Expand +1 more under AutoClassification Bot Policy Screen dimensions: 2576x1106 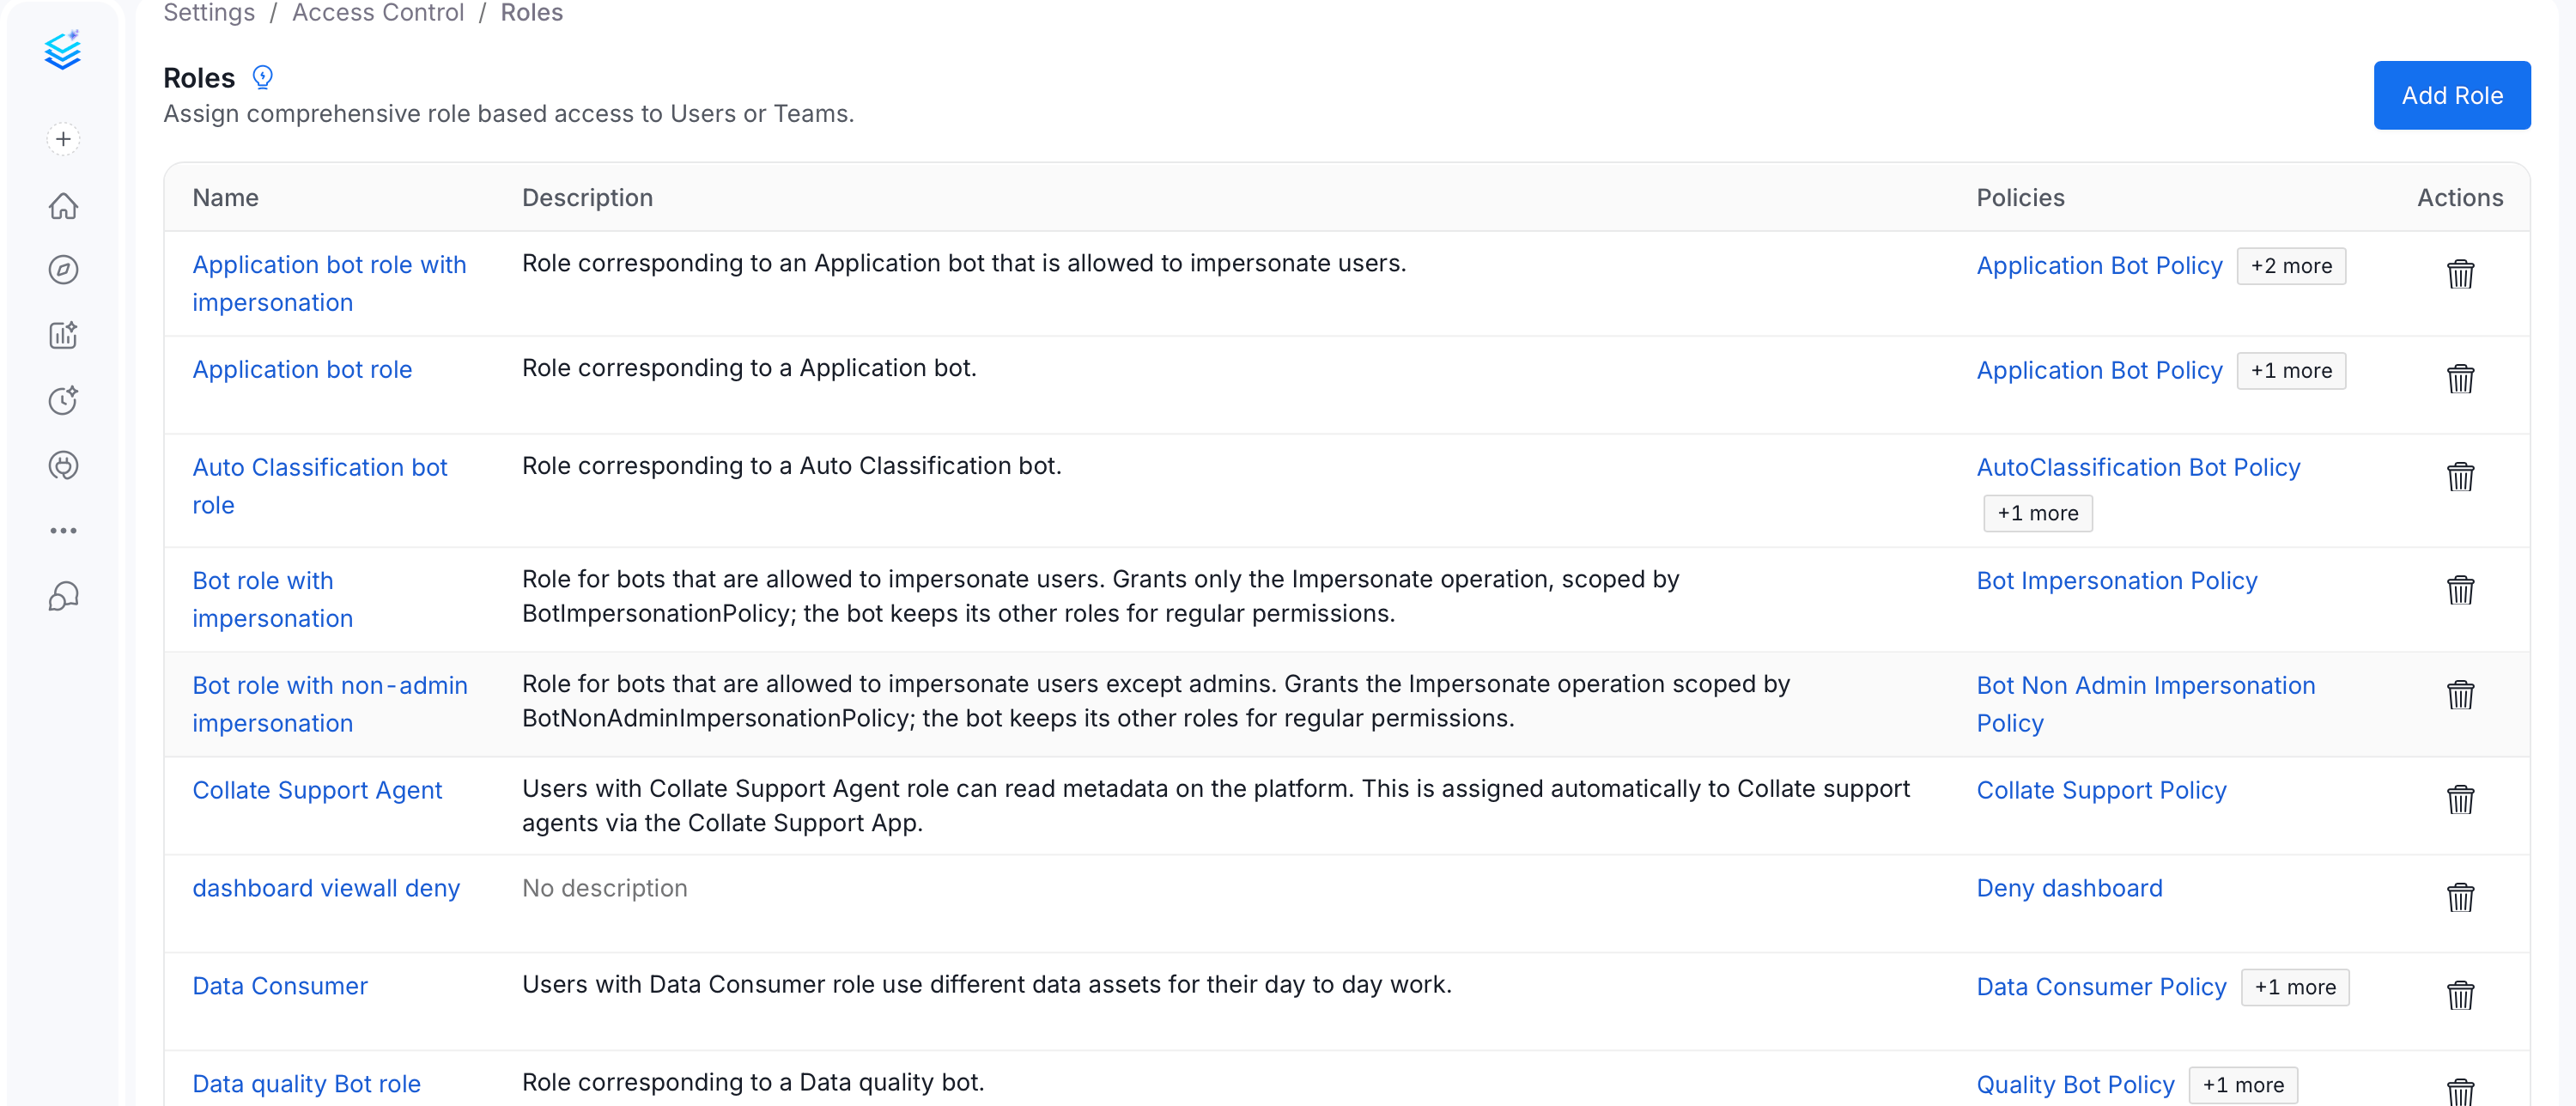[x=2038, y=514]
